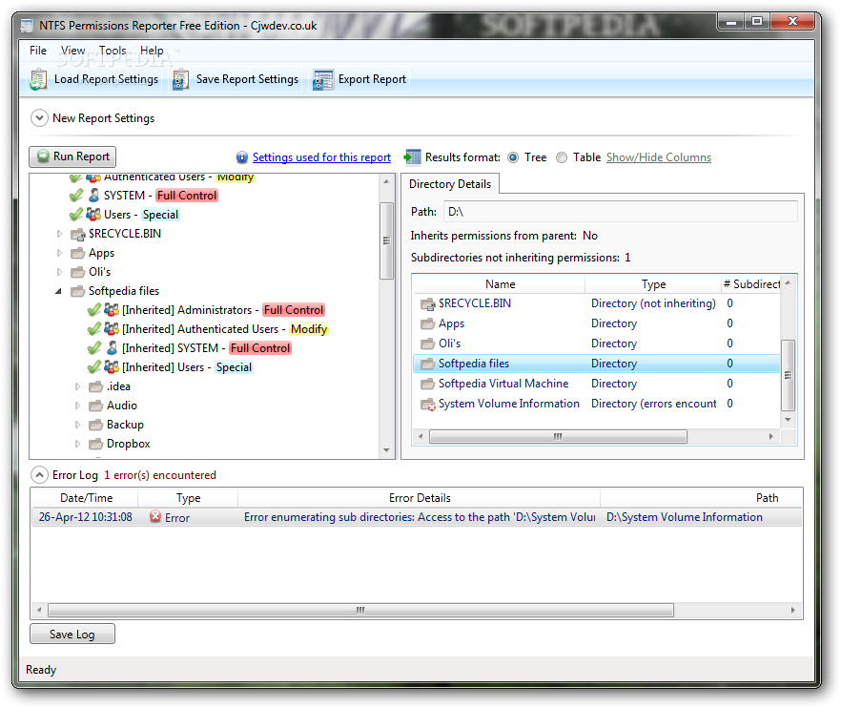841x708 pixels.
Task: Expand the .idea tree node
Action: pos(78,386)
